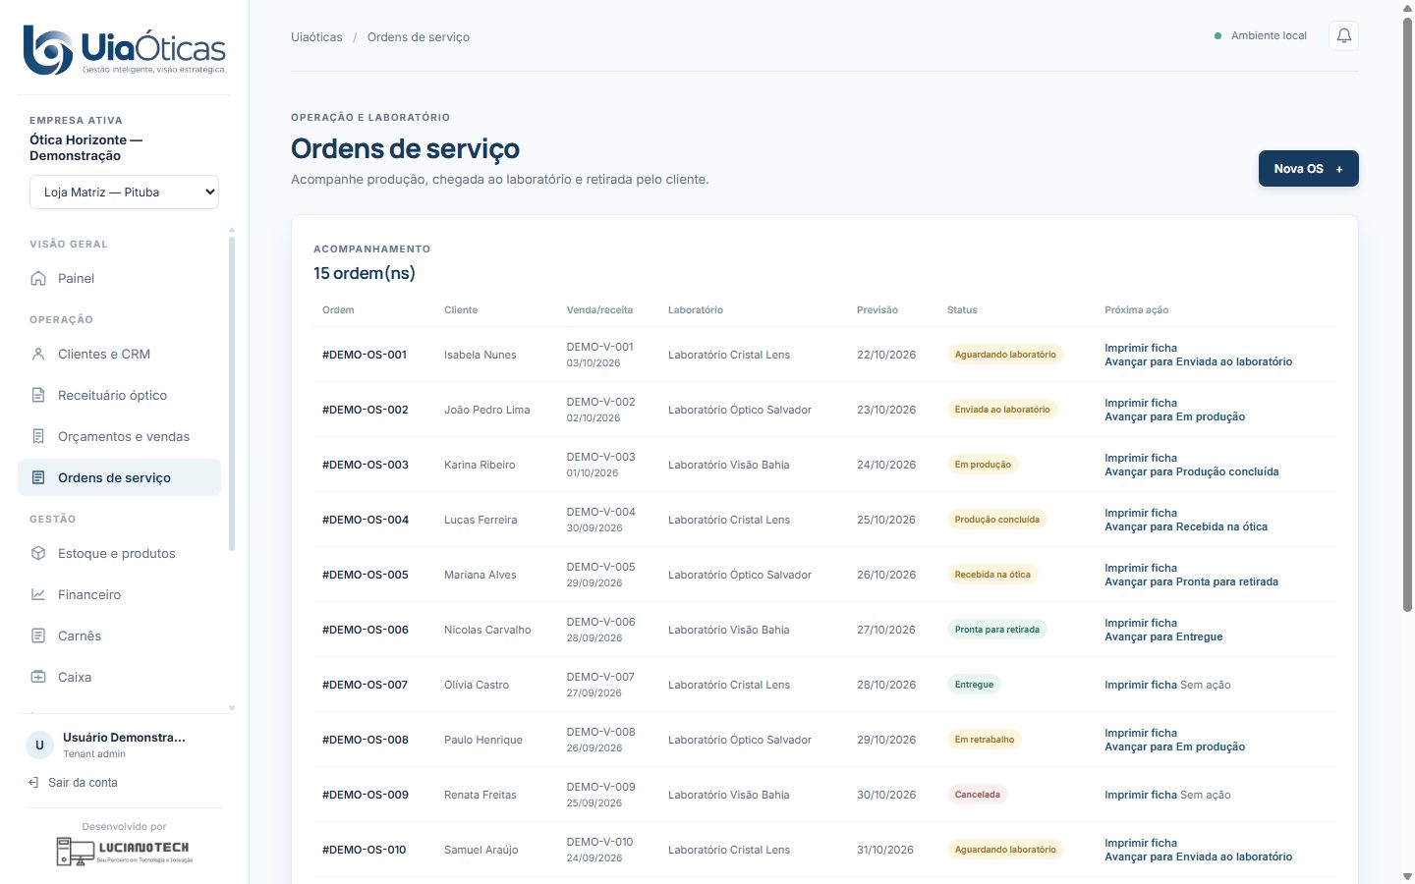
Task: Advance DEMO-OS-002 to Em produção
Action: click(x=1174, y=416)
